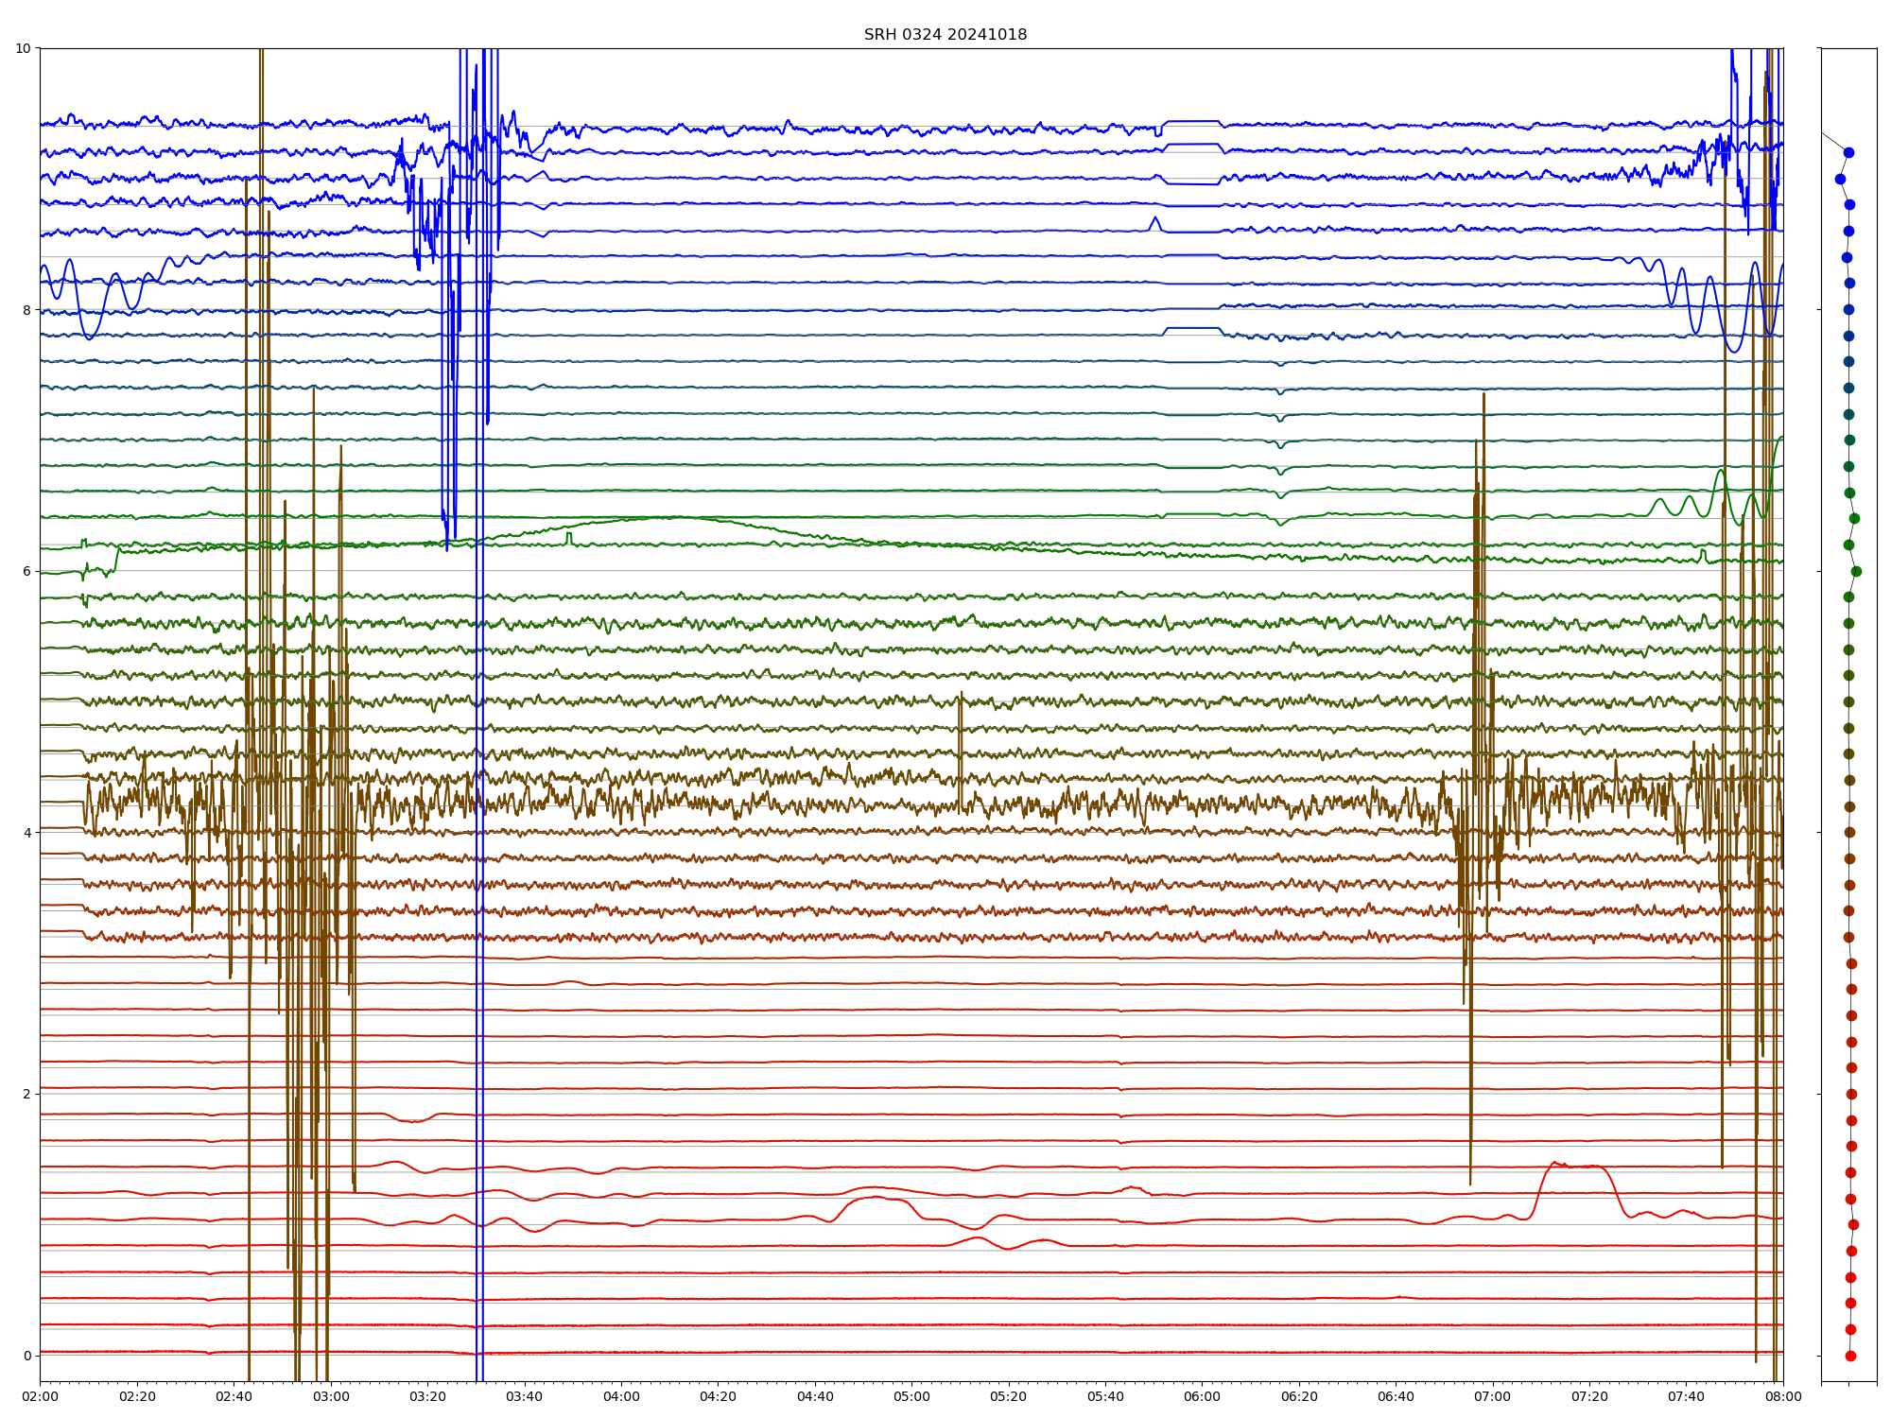1891x1418 pixels.
Task: Click the red plateau bump near 07:10
Action: (1577, 1166)
